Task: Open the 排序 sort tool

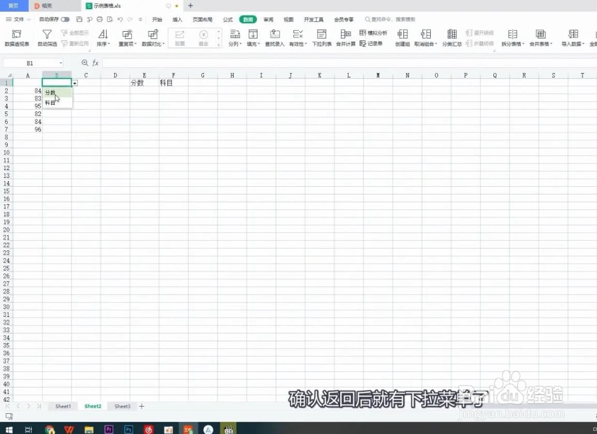Action: click(x=103, y=38)
